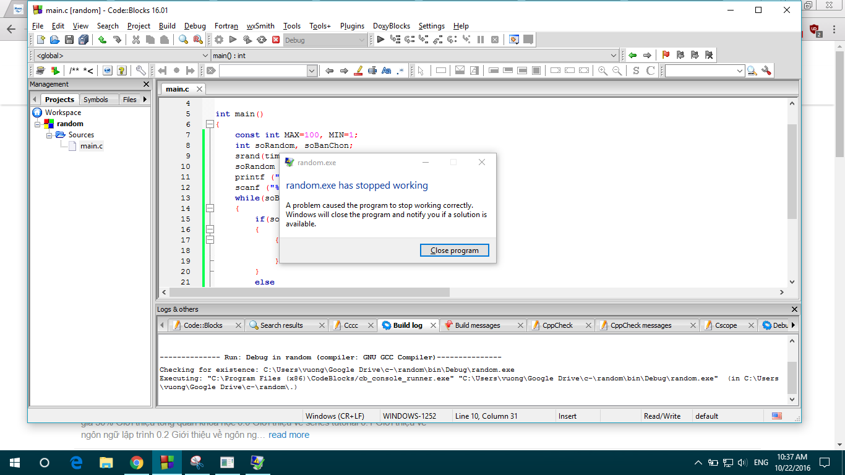Open the Build menu
Screen dimensions: 845x475
pos(167,26)
